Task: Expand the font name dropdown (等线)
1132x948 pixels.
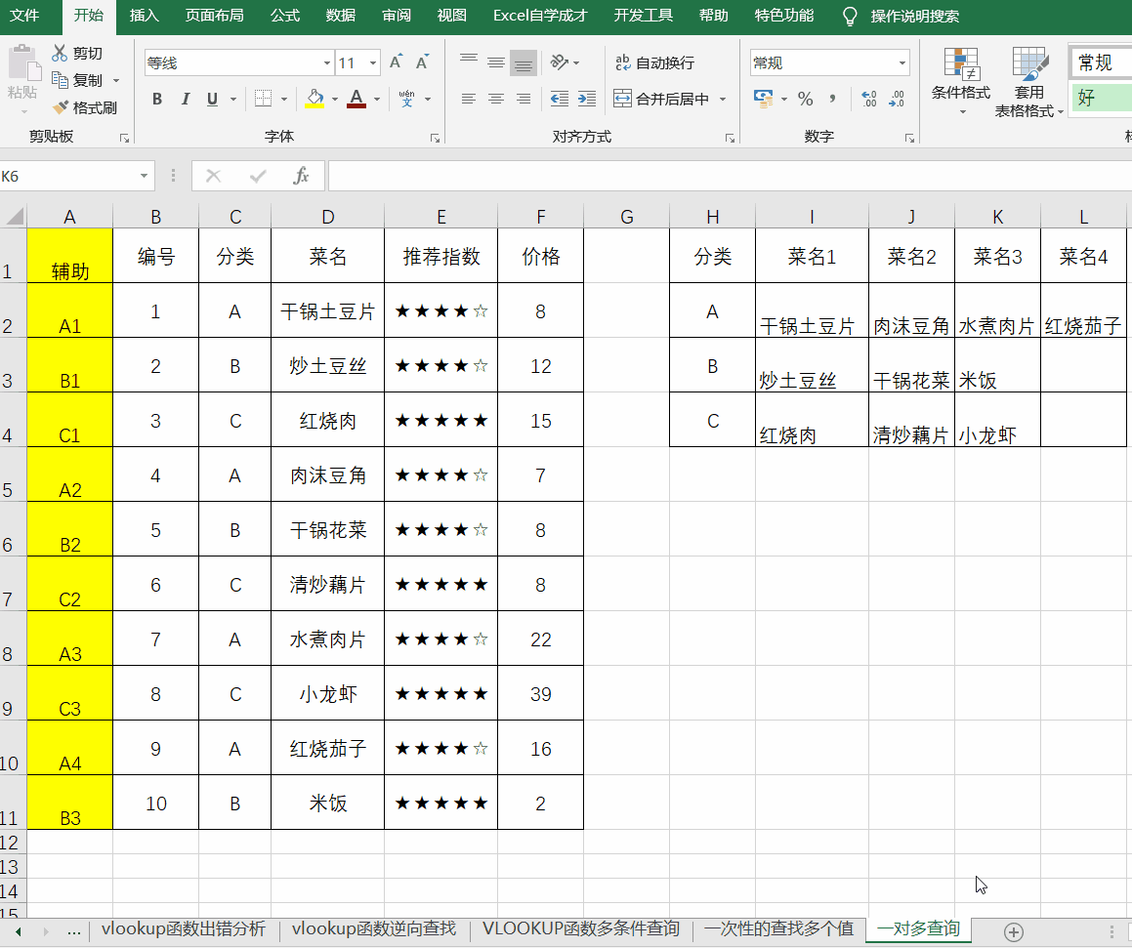Action: point(327,63)
